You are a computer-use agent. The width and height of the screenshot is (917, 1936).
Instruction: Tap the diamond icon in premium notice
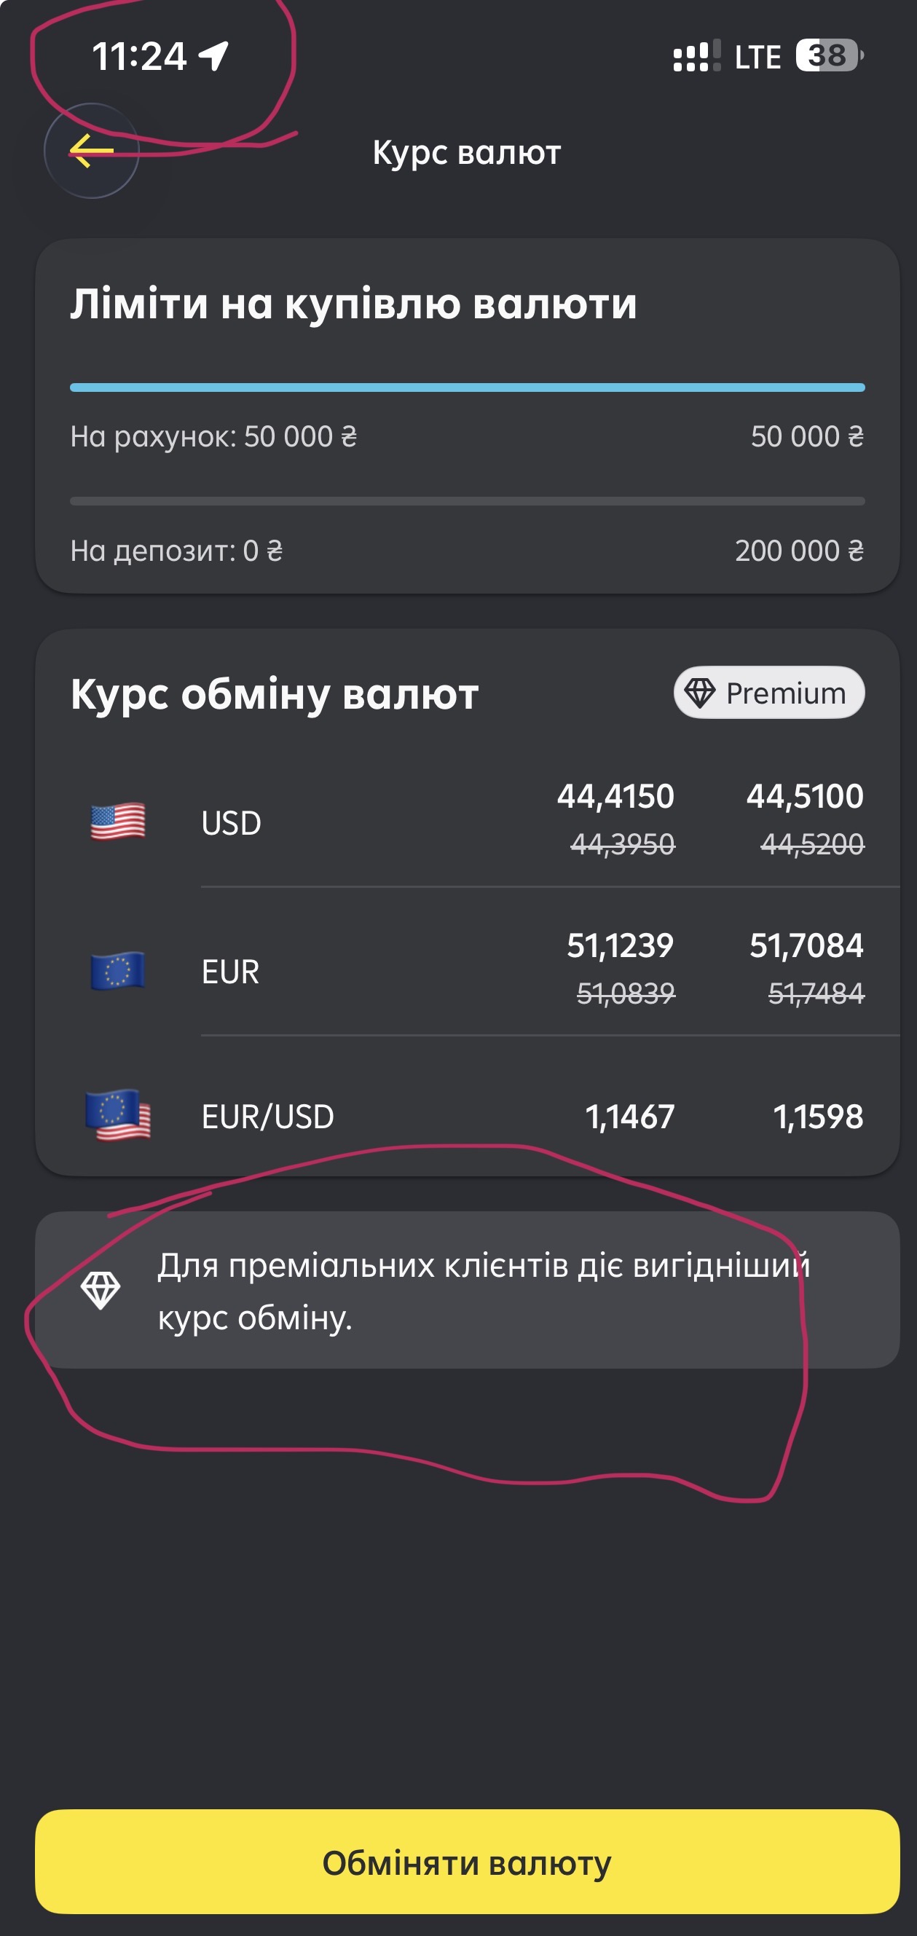coord(101,1291)
